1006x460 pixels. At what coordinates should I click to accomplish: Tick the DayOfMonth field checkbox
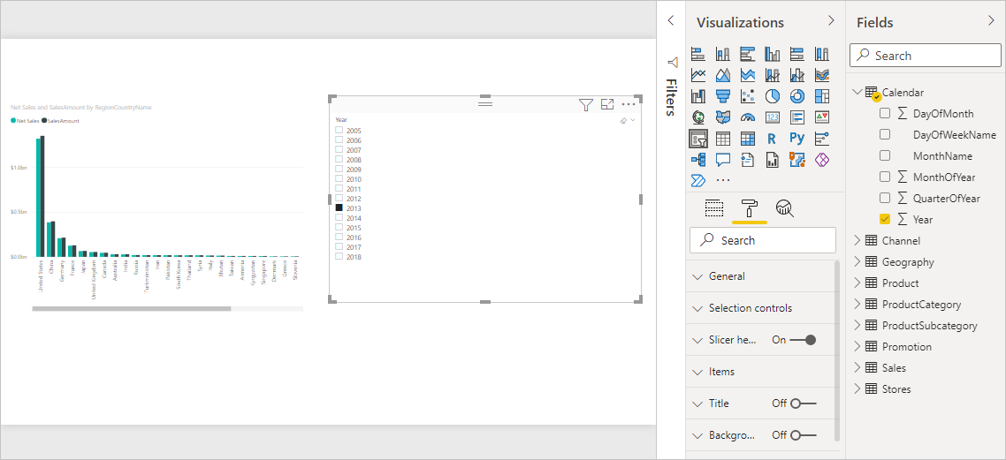885,113
